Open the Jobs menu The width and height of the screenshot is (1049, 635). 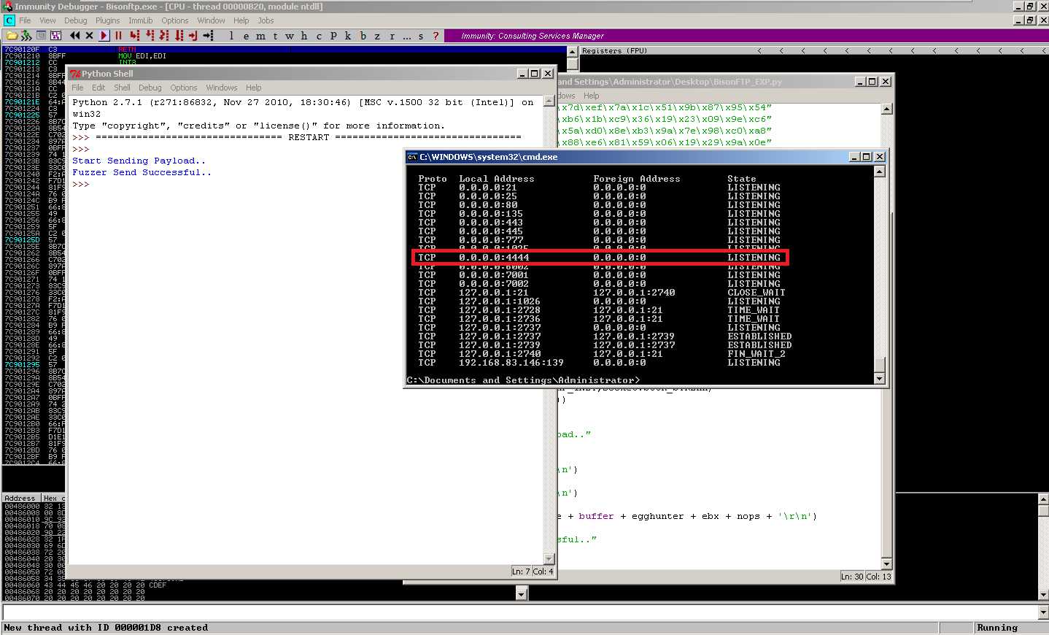pos(266,20)
